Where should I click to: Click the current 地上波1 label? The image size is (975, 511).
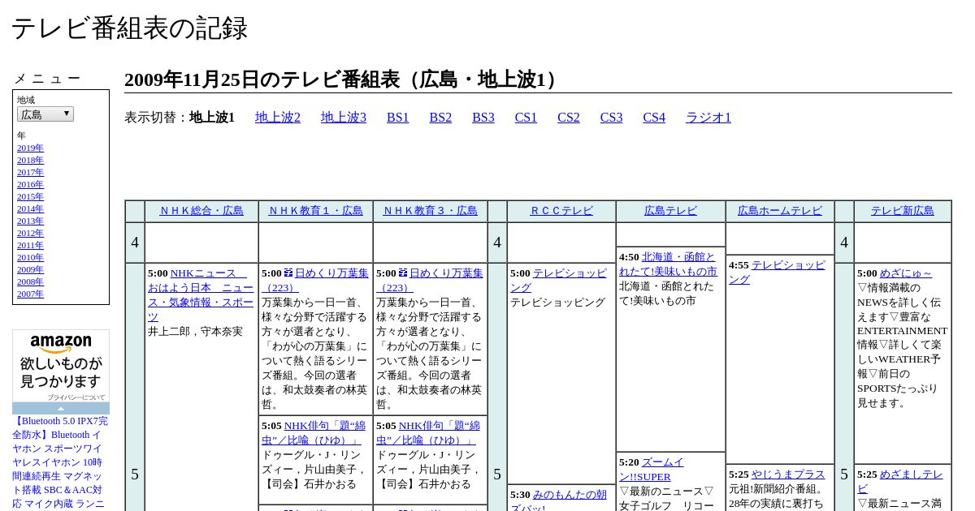click(212, 118)
